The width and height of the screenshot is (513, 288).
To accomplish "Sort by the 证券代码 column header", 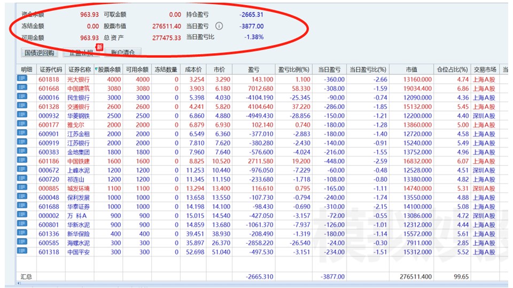I will pyautogui.click(x=51, y=69).
